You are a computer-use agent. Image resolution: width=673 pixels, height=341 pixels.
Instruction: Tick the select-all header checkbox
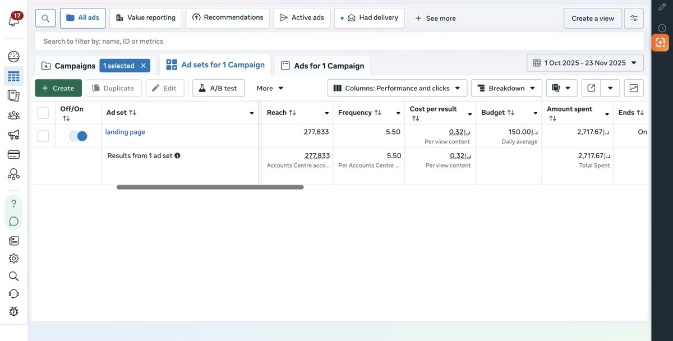[43, 113]
